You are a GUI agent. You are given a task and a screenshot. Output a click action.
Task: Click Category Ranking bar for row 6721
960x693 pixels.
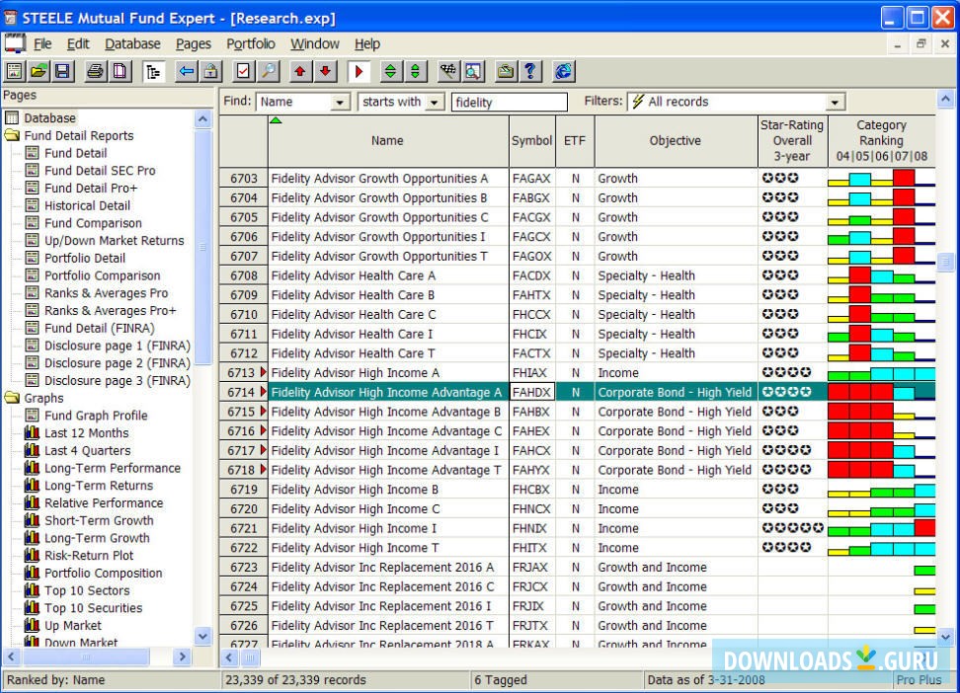coord(881,528)
